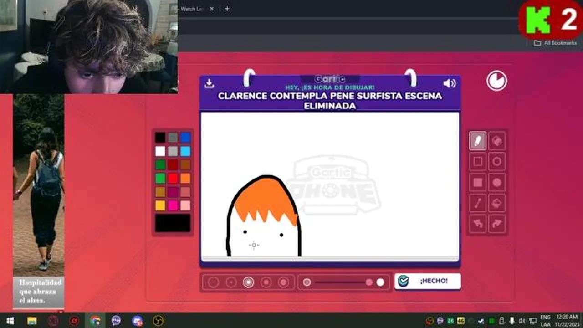Click the round timer icon

496,81
